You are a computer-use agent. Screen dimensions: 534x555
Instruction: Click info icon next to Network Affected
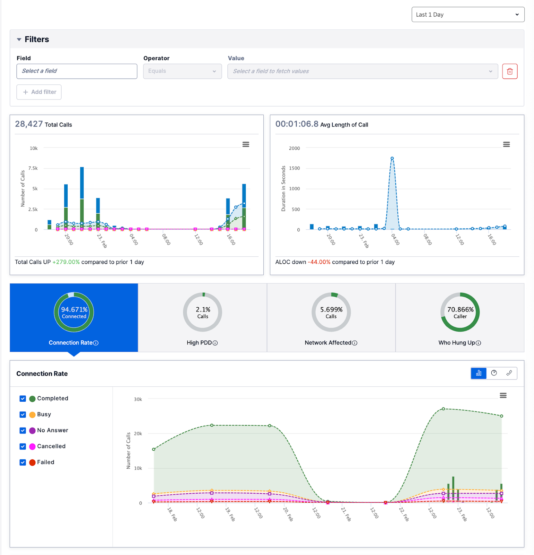point(355,343)
